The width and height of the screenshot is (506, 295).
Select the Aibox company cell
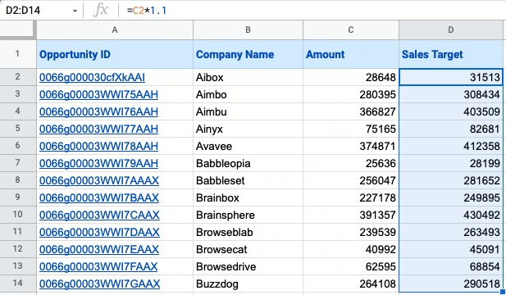[248, 77]
